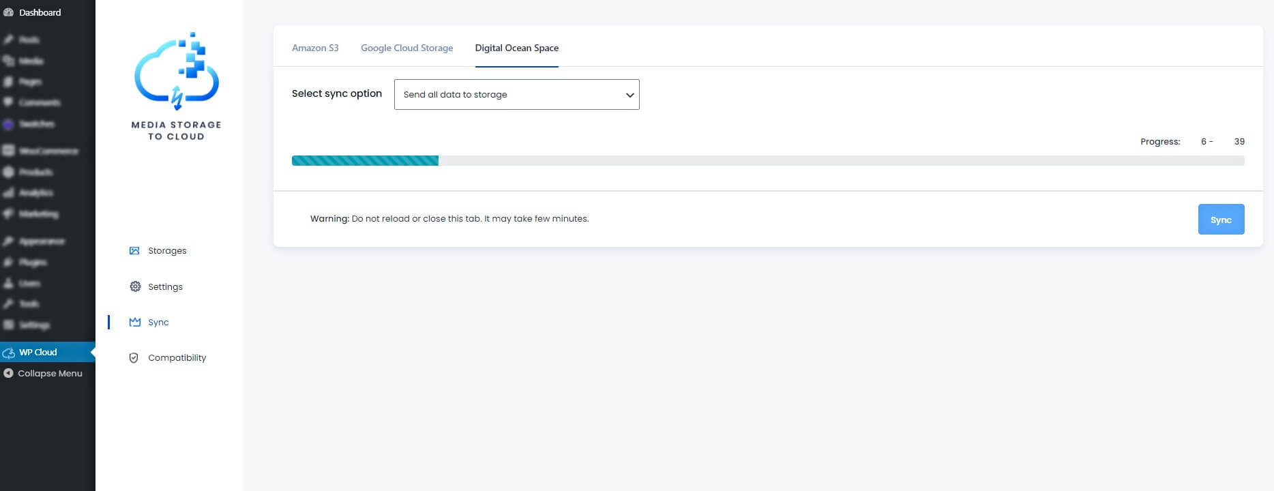This screenshot has width=1274, height=491.
Task: Click the chevron arrow of sync option dropdown
Action: tap(629, 95)
